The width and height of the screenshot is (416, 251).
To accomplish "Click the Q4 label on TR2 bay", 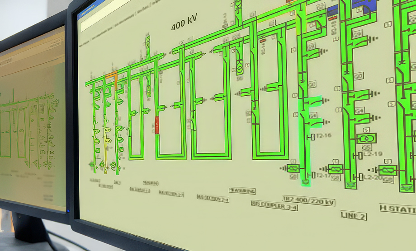I will [x=312, y=116].
